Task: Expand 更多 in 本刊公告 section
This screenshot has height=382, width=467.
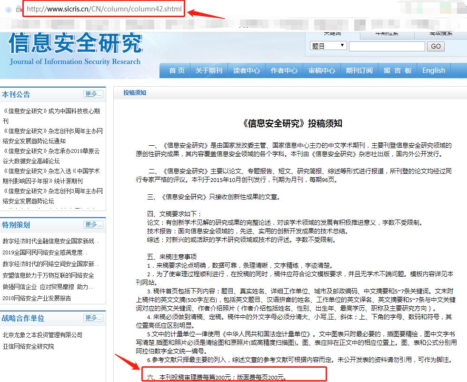Action: pyautogui.click(x=93, y=94)
